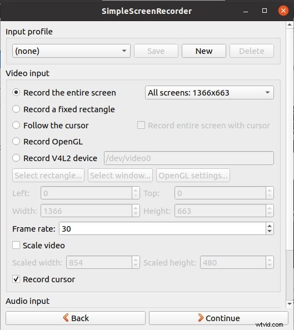Close the SimpleScreenRecorder window
The width and height of the screenshot is (294, 330).
[x=283, y=11]
